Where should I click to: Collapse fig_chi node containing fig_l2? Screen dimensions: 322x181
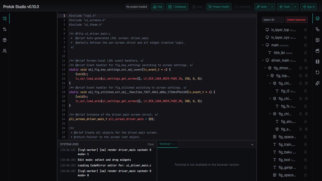(x=270, y=83)
